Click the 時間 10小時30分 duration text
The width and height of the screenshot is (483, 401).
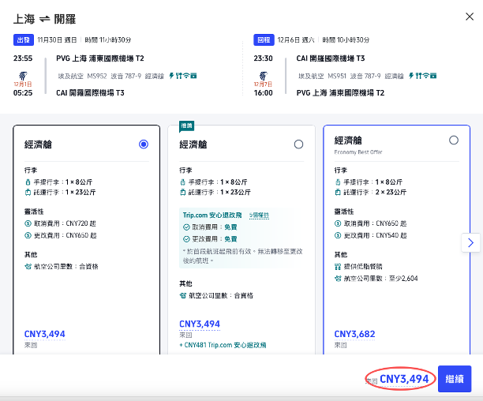pos(346,40)
